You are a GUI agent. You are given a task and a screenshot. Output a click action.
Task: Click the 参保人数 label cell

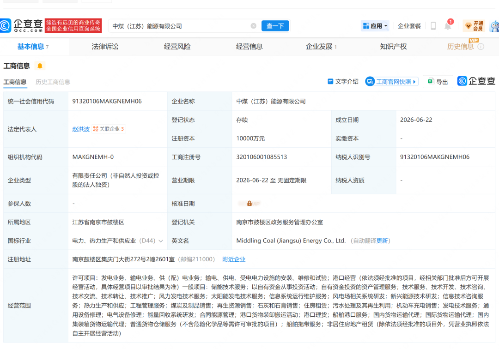(x=36, y=204)
